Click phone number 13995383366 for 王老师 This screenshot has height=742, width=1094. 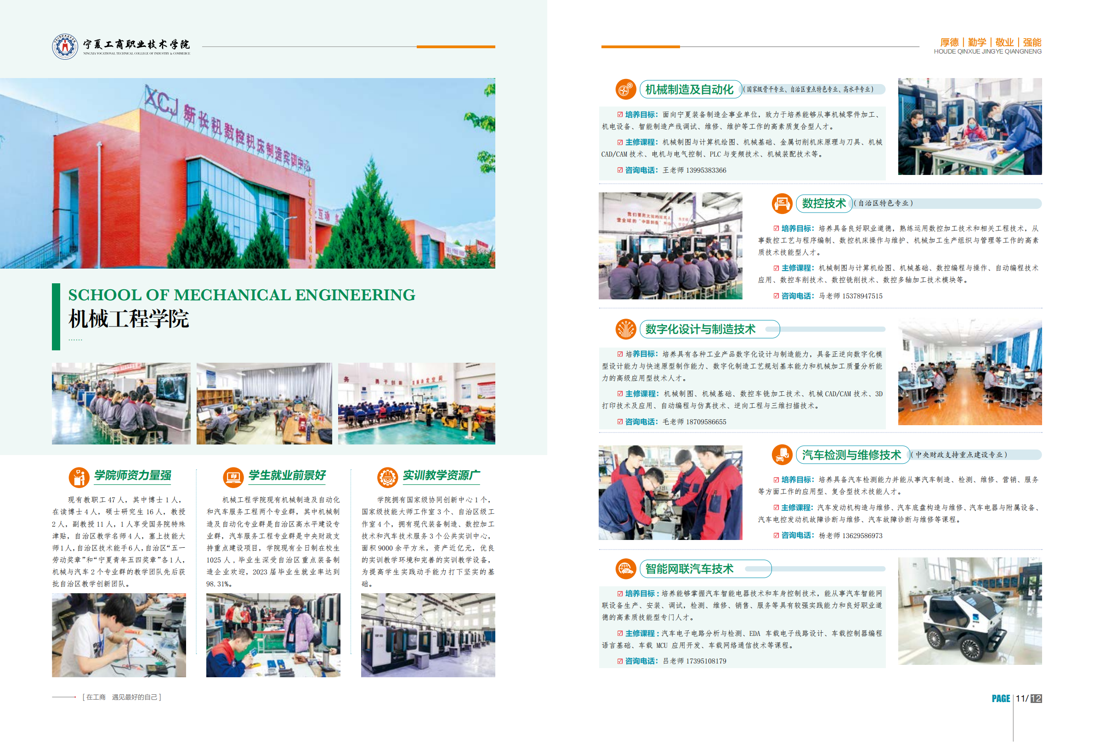[706, 170]
